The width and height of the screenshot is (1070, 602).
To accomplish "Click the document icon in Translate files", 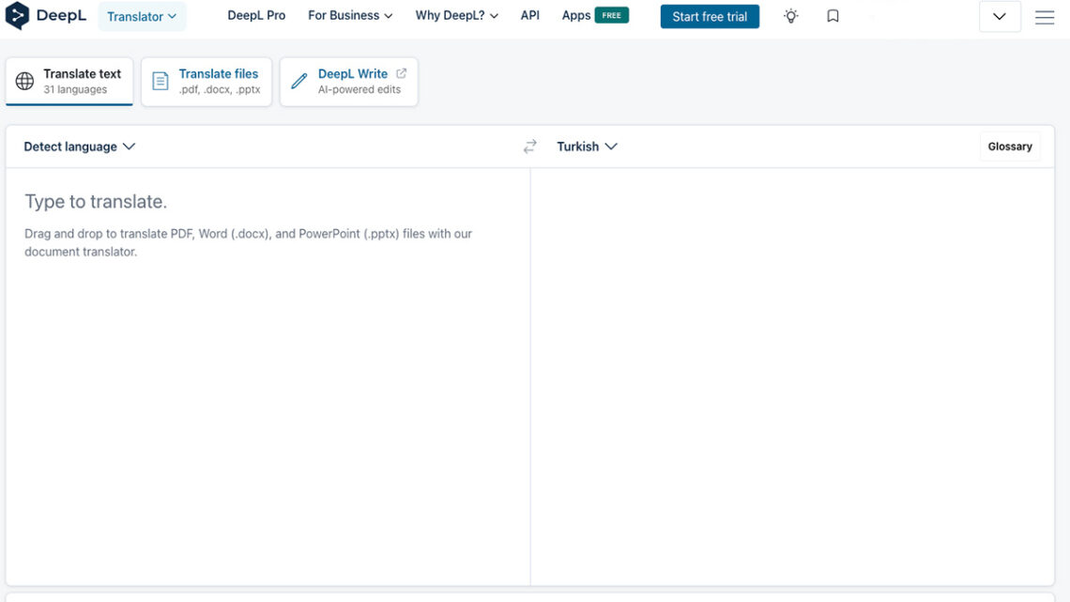I will click(160, 81).
